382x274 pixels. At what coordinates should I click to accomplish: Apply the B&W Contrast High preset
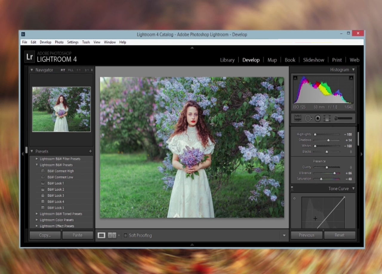tap(60, 171)
